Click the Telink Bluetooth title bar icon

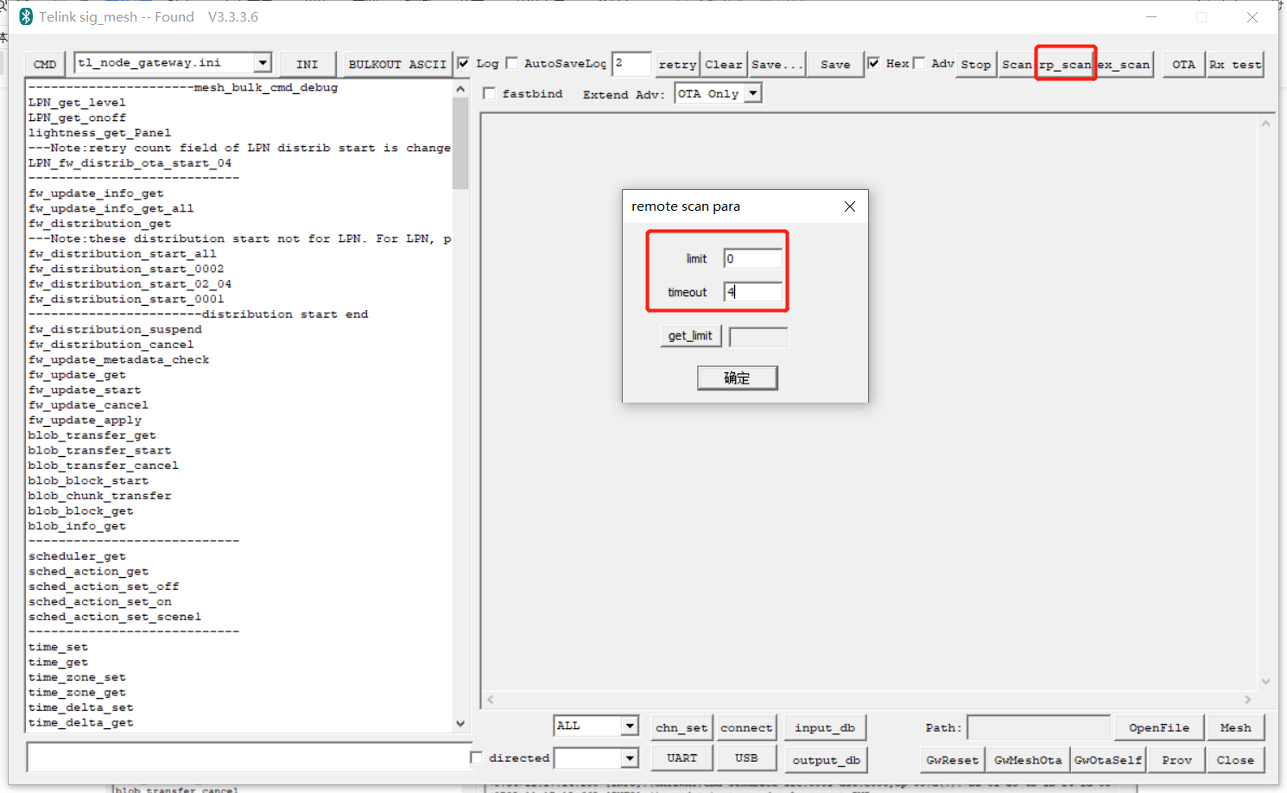click(x=26, y=16)
